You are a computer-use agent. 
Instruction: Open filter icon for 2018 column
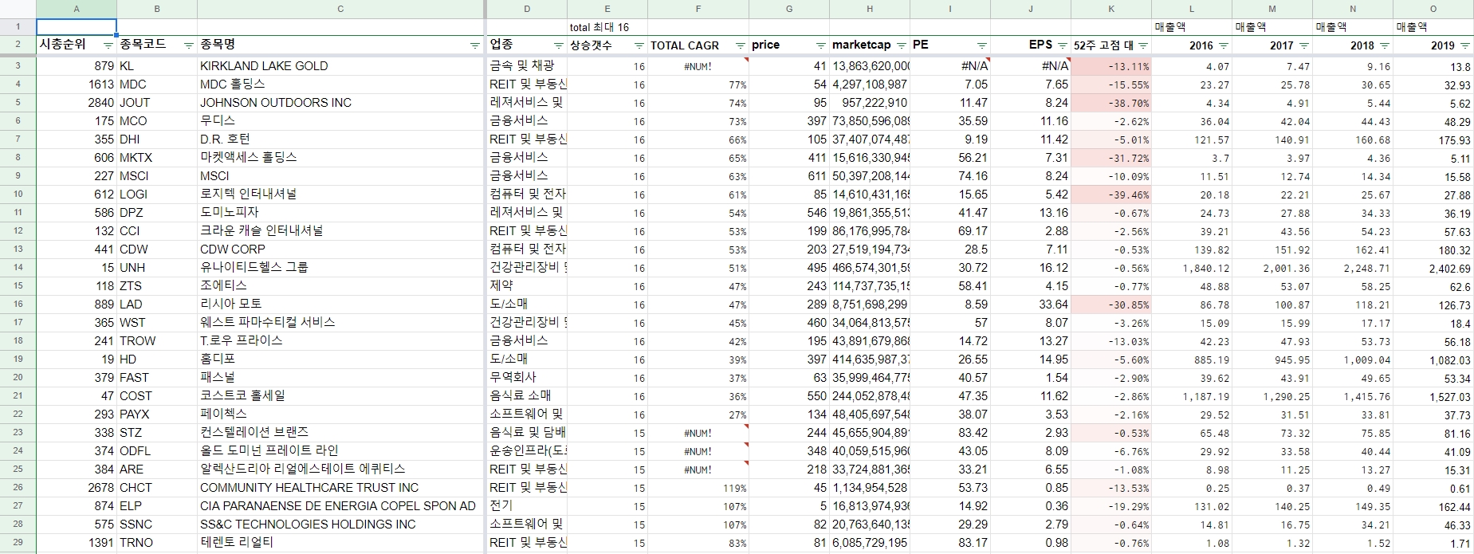pos(1384,45)
